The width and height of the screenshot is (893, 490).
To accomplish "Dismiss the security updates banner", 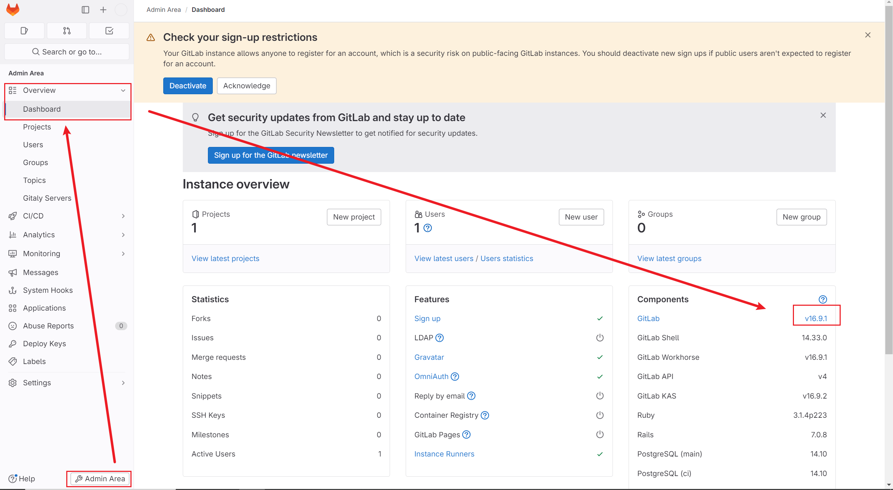I will pos(823,116).
